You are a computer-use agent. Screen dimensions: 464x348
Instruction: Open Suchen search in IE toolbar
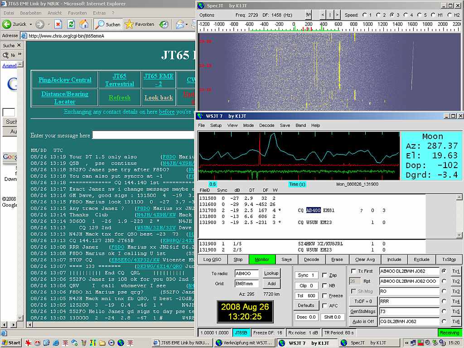click(108, 24)
